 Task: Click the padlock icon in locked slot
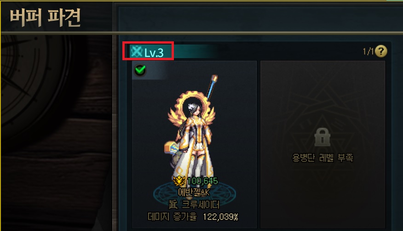(x=322, y=137)
